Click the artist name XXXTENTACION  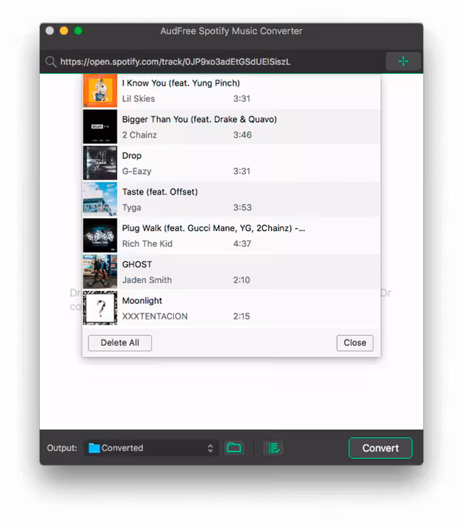tap(155, 317)
